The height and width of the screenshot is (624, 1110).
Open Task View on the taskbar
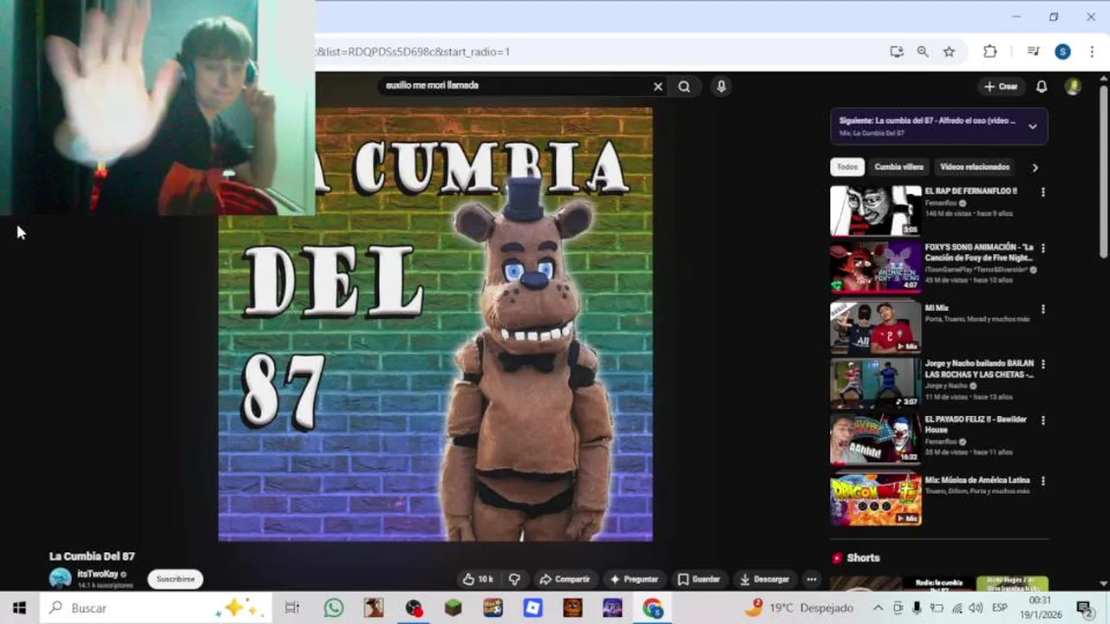(292, 608)
